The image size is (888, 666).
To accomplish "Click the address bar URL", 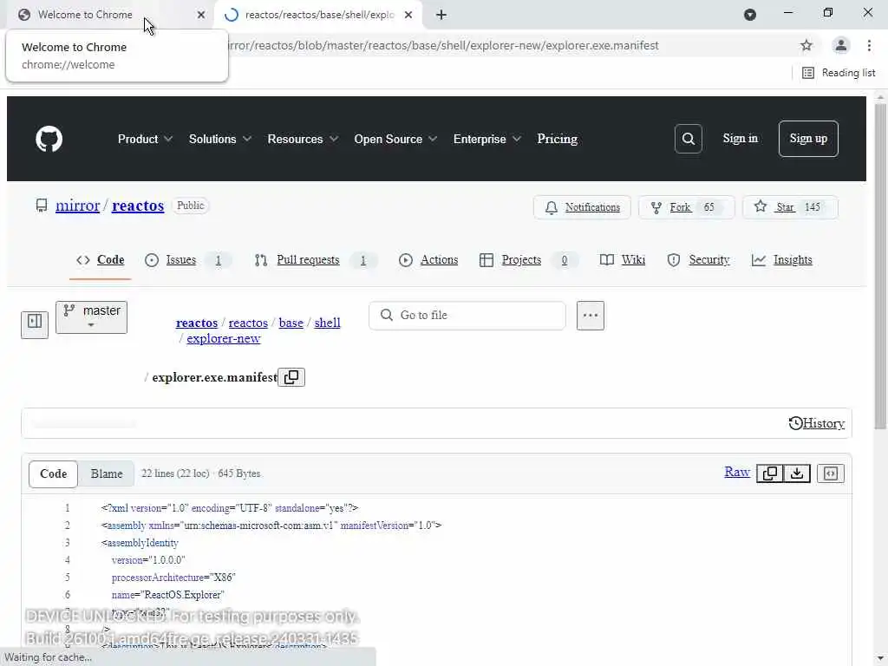I will click(441, 45).
